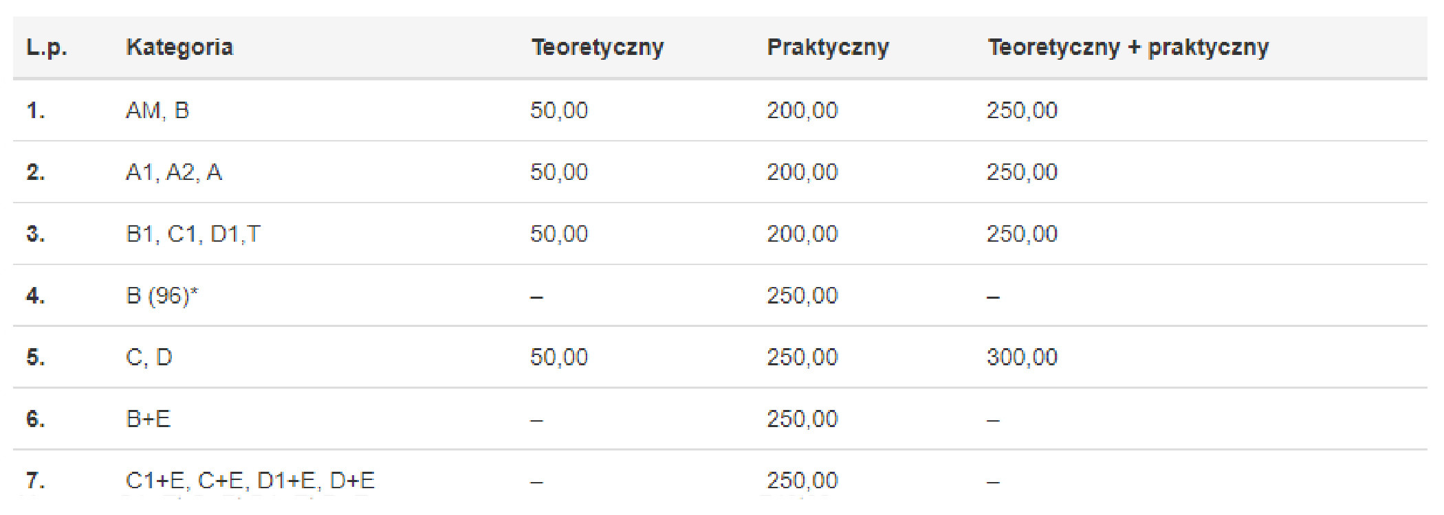The width and height of the screenshot is (1444, 515).
Task: Click the Praktyczny column header
Action: pos(828,47)
